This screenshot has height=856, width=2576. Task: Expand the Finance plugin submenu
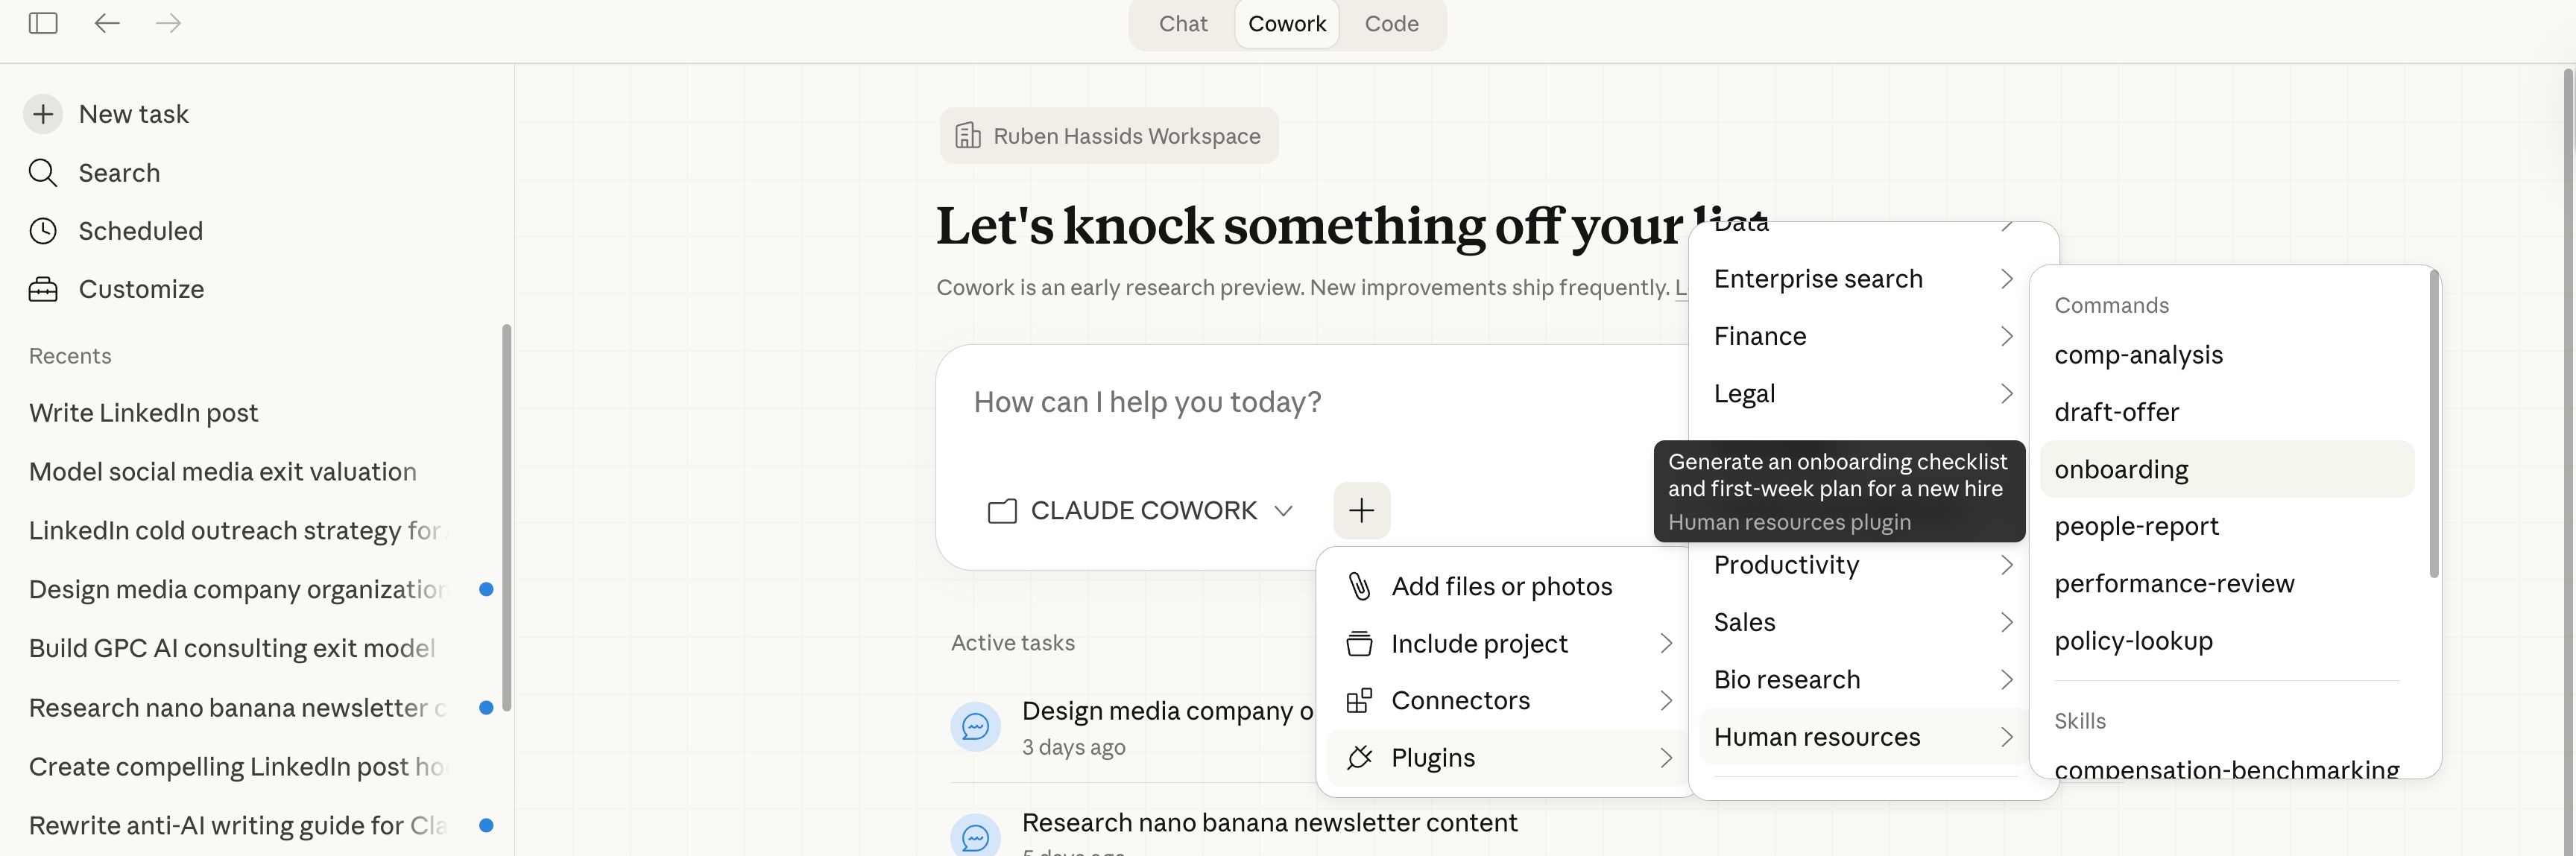(x=1760, y=336)
